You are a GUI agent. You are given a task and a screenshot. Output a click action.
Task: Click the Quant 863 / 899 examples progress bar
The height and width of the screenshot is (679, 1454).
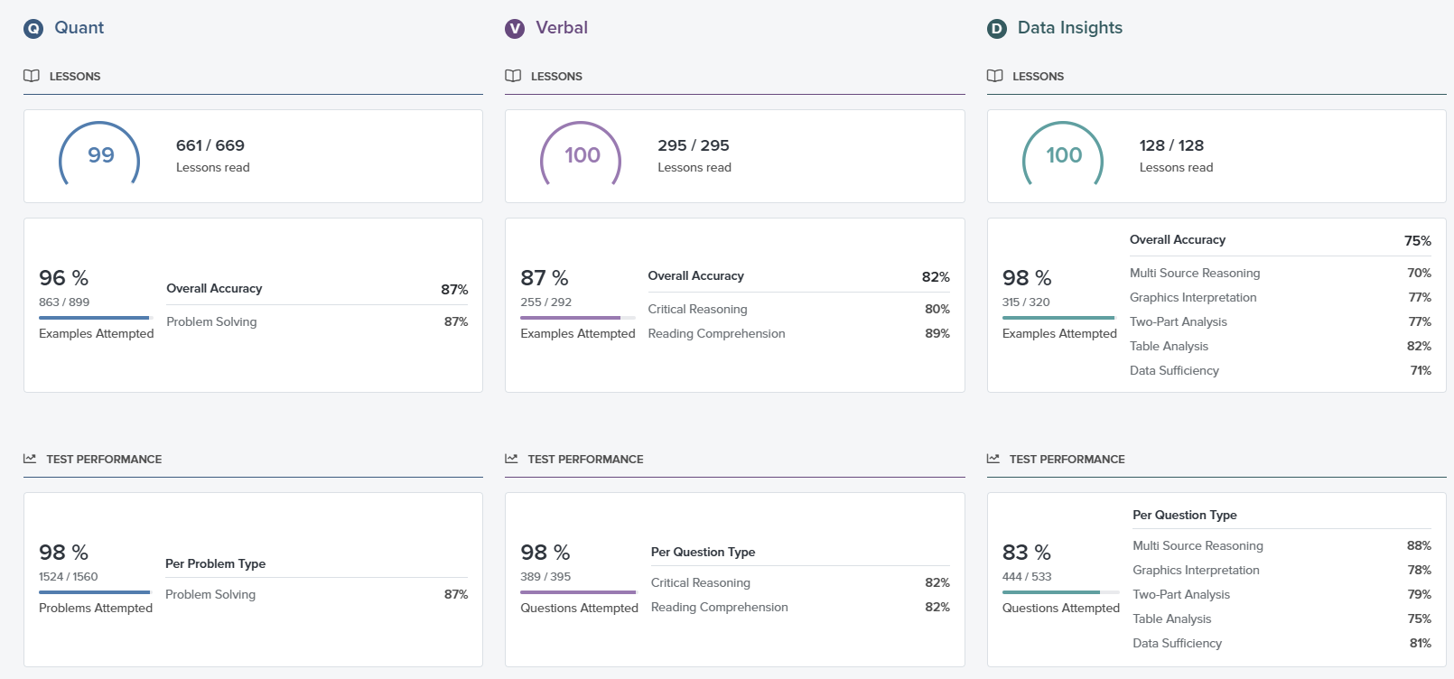point(96,318)
